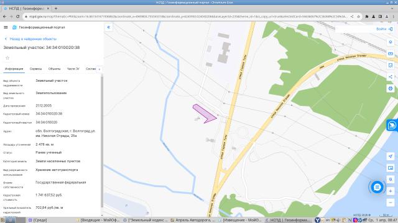The height and width of the screenshot is (223, 398).
Task: Open the hamburger menu of the portal
Action: tap(6, 27)
